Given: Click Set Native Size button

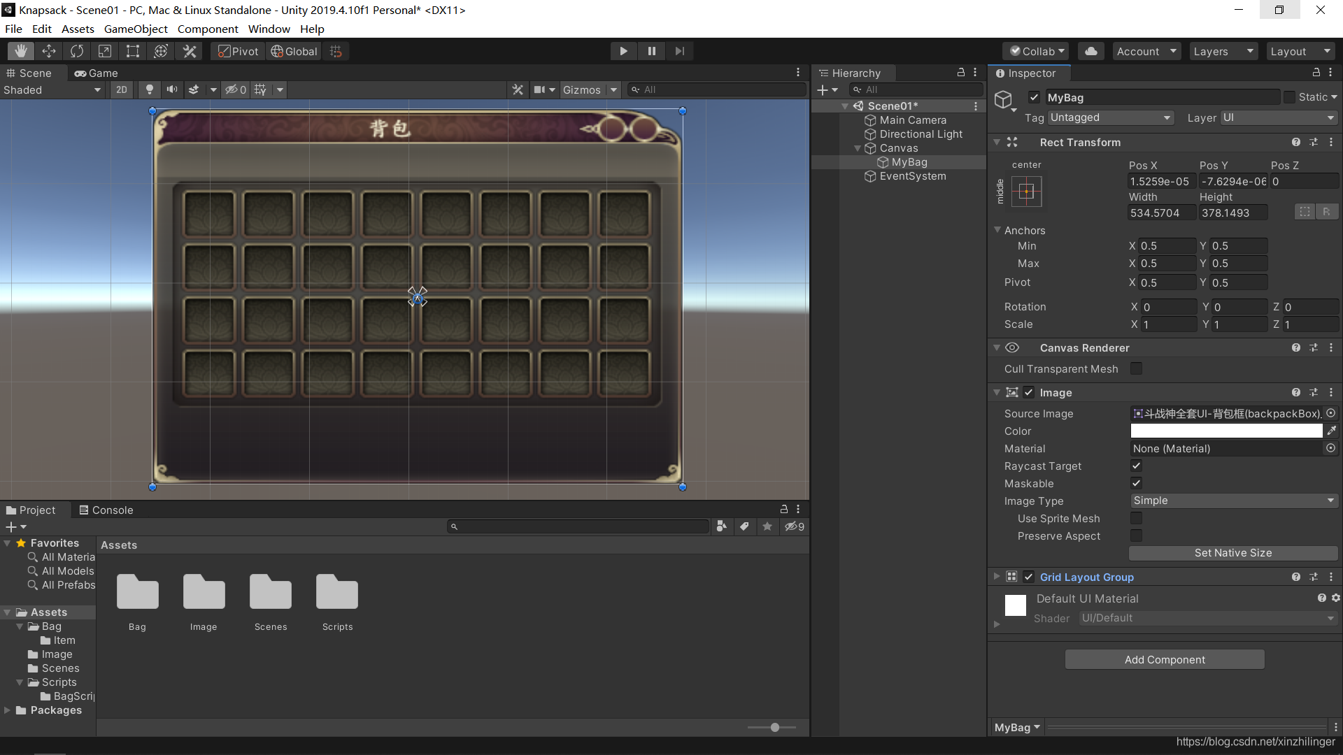Looking at the screenshot, I should [x=1233, y=553].
